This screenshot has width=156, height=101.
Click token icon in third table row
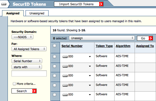(65, 76)
